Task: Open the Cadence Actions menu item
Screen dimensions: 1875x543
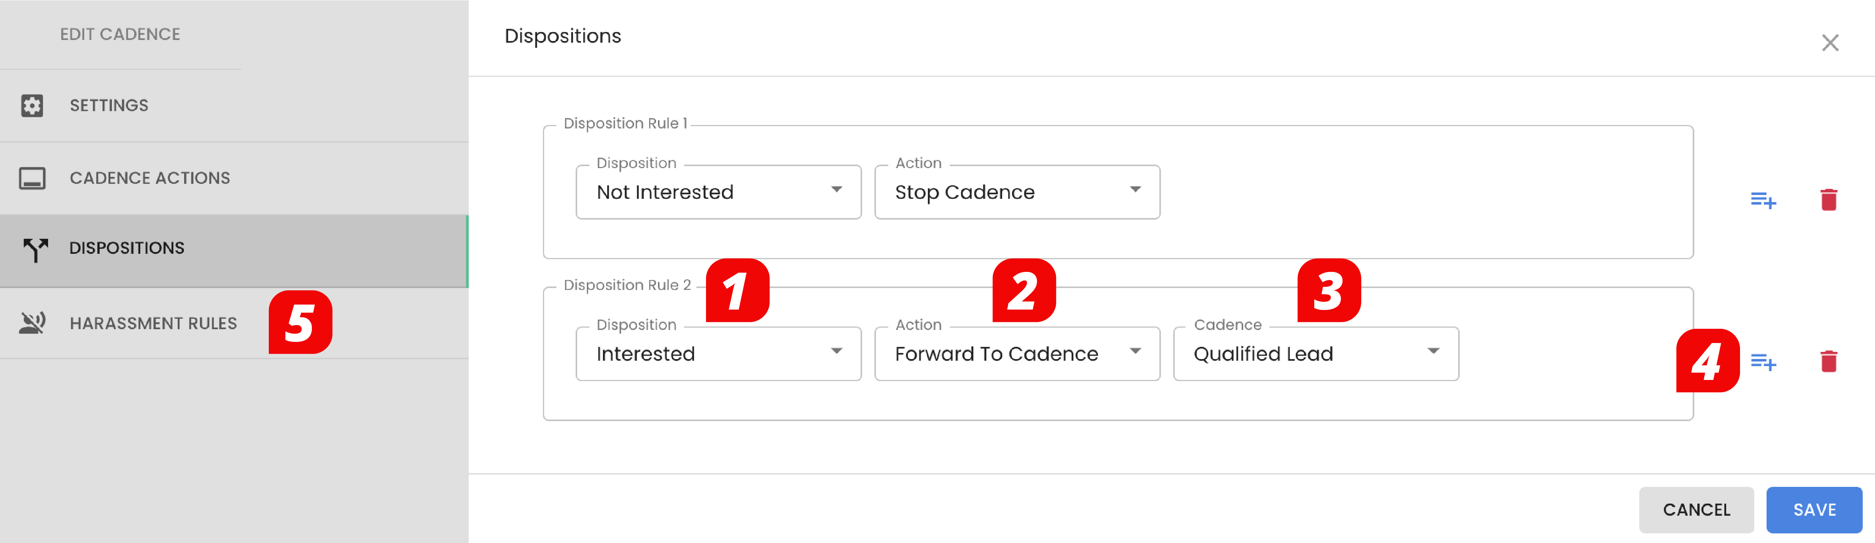Action: [x=235, y=178]
